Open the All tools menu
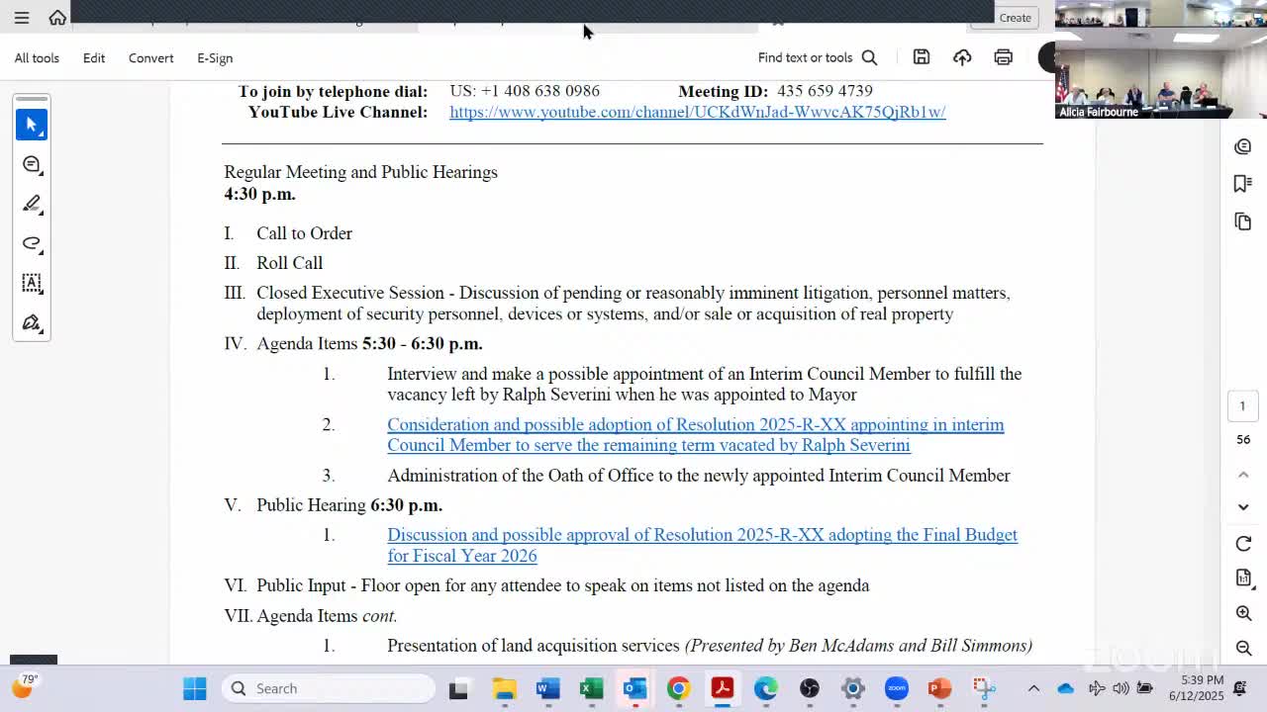Screen dimensions: 1267x712 [x=37, y=58]
